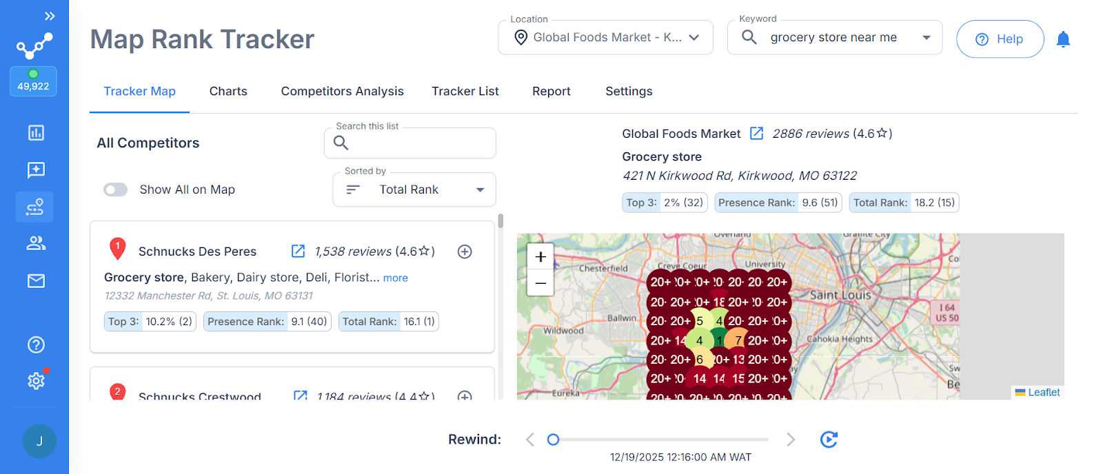The image size is (1103, 474).
Task: Open the Sorted by Total Rank dropdown
Action: coord(414,189)
